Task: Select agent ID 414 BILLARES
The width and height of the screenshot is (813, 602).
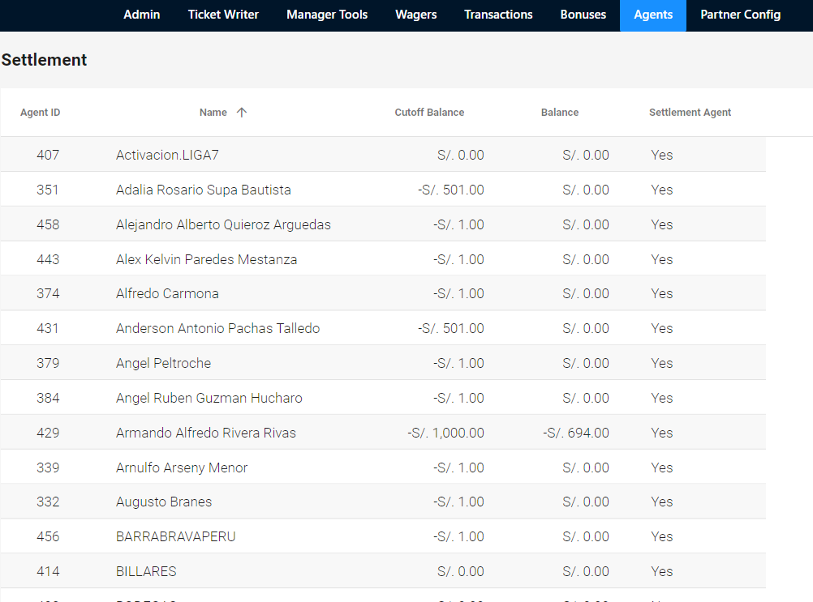Action: pyautogui.click(x=146, y=571)
